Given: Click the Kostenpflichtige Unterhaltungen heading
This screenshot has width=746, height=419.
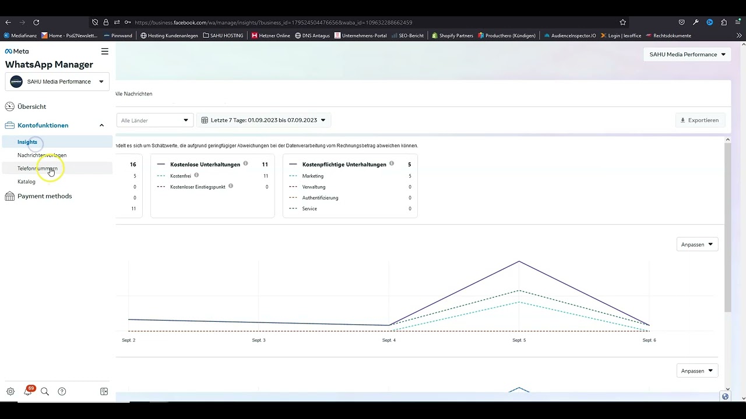Looking at the screenshot, I should click(x=344, y=165).
